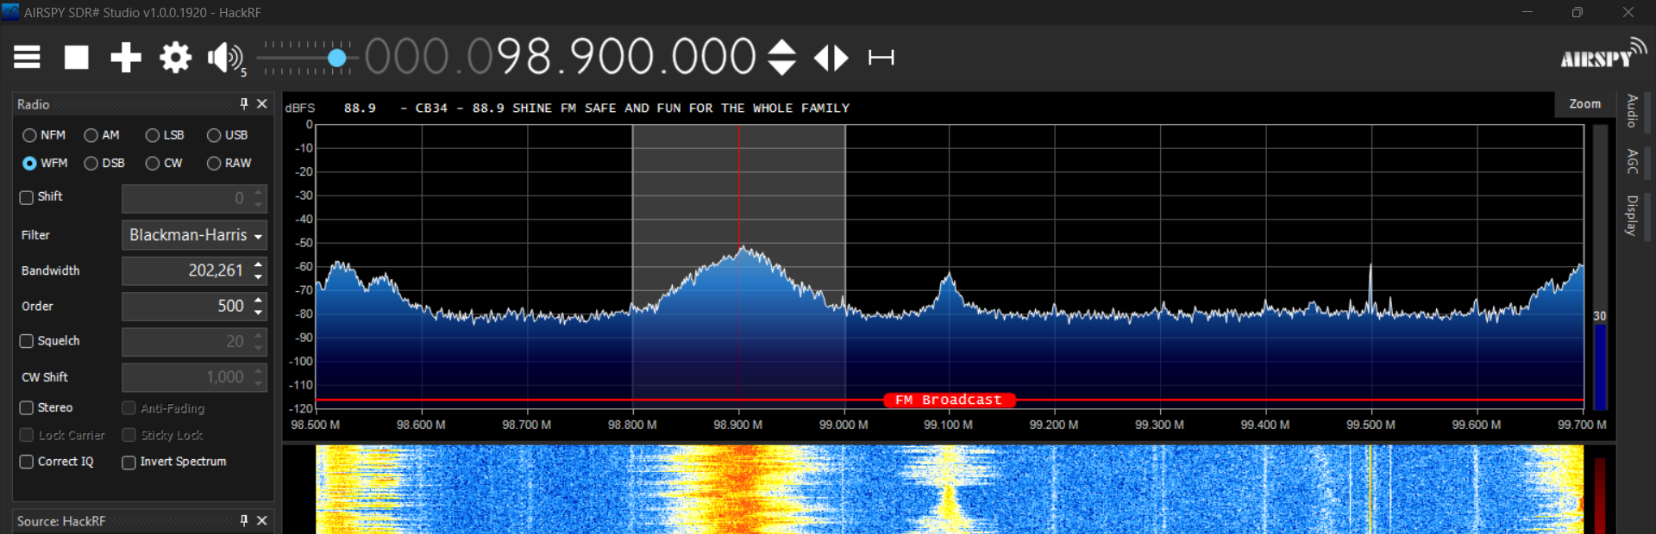Select DSB demodulation mode
1656x534 pixels.
[104, 163]
